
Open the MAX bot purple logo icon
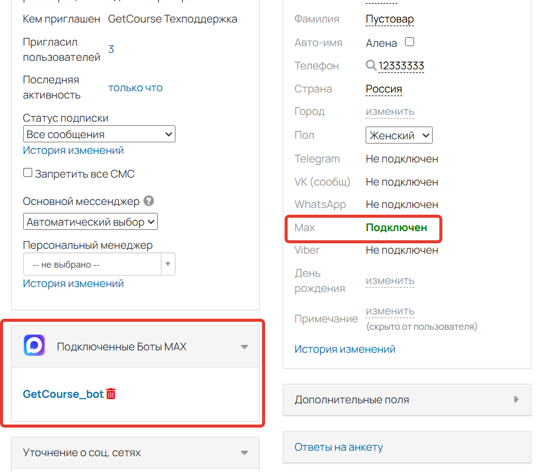coord(35,345)
